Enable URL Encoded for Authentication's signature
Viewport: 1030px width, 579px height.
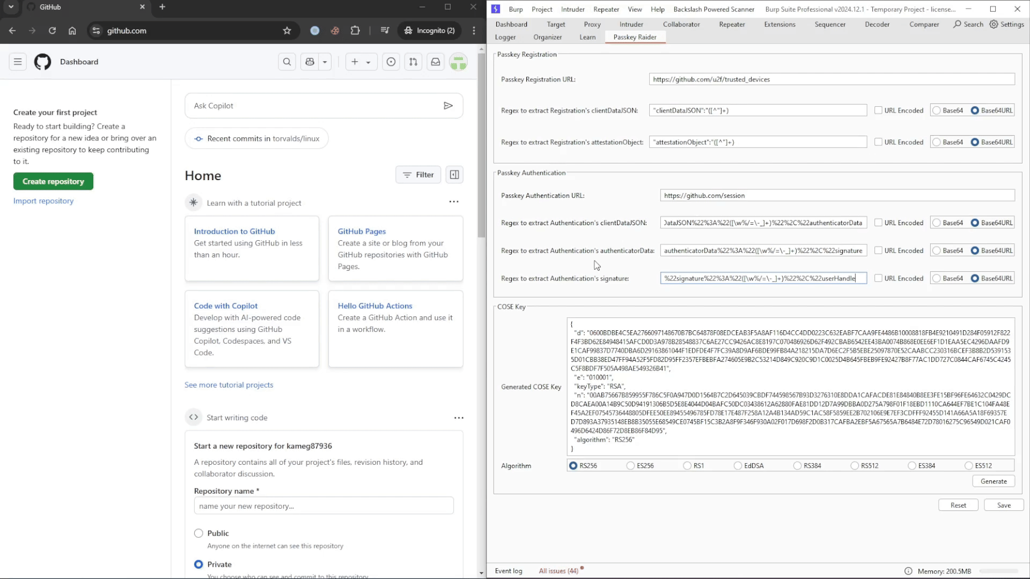coord(878,278)
